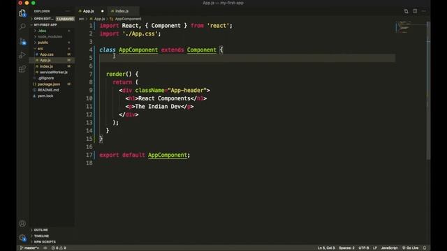Image resolution: width=447 pixels, height=251 pixels.
Task: Click 'React Components' heading text in code
Action: [x=164, y=98]
